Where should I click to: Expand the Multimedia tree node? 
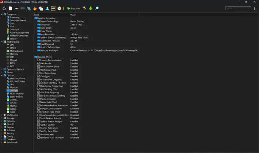(2, 115)
